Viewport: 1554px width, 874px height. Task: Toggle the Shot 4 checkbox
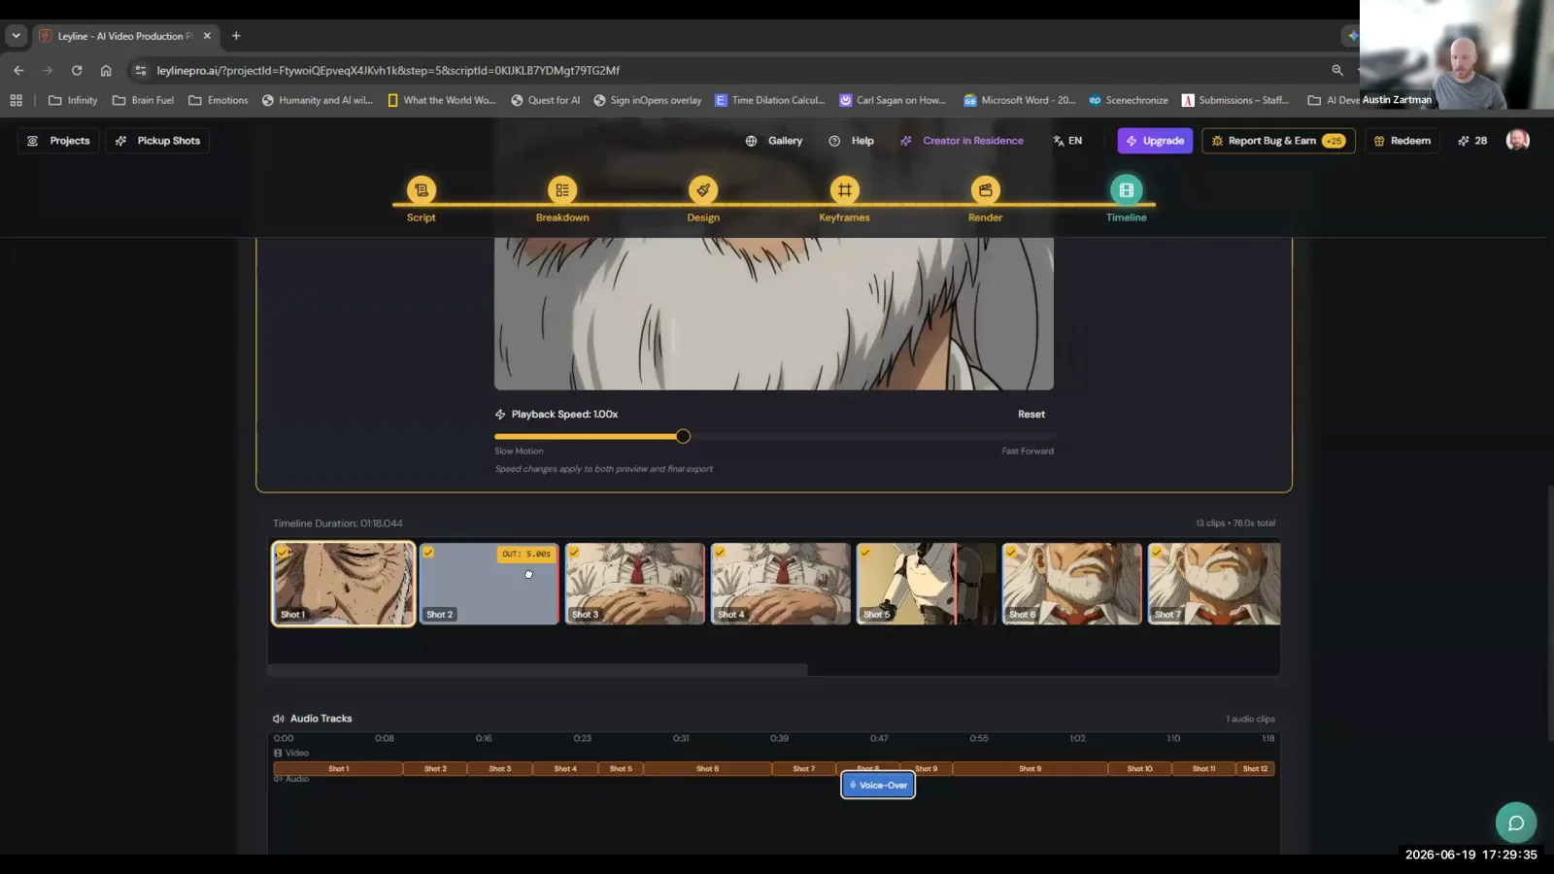(720, 552)
